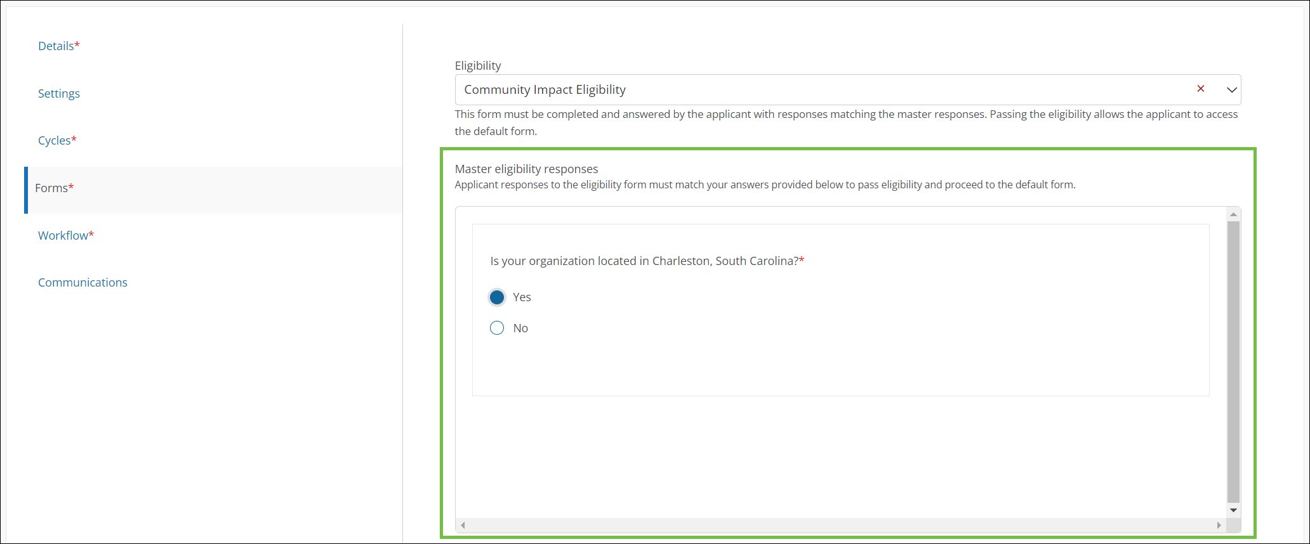Click the Charleston, South Carolina question text
The width and height of the screenshot is (1310, 544).
[647, 261]
